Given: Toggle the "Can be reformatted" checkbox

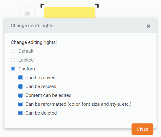Looking at the screenshot, I should 21,104.
